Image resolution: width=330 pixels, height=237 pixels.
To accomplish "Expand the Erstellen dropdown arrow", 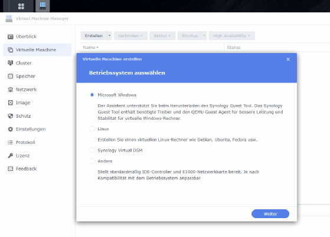I will pos(109,36).
